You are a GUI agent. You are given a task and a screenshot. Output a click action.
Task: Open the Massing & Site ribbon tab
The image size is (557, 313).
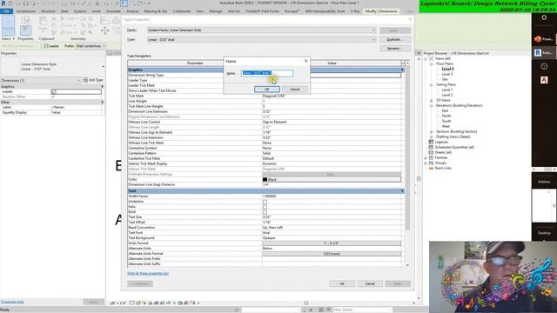click(155, 11)
